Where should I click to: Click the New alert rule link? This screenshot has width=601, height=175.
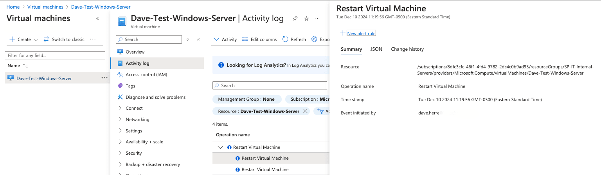[x=362, y=34]
